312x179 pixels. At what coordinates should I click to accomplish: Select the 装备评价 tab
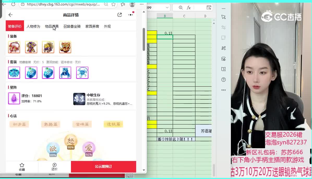[15, 26]
